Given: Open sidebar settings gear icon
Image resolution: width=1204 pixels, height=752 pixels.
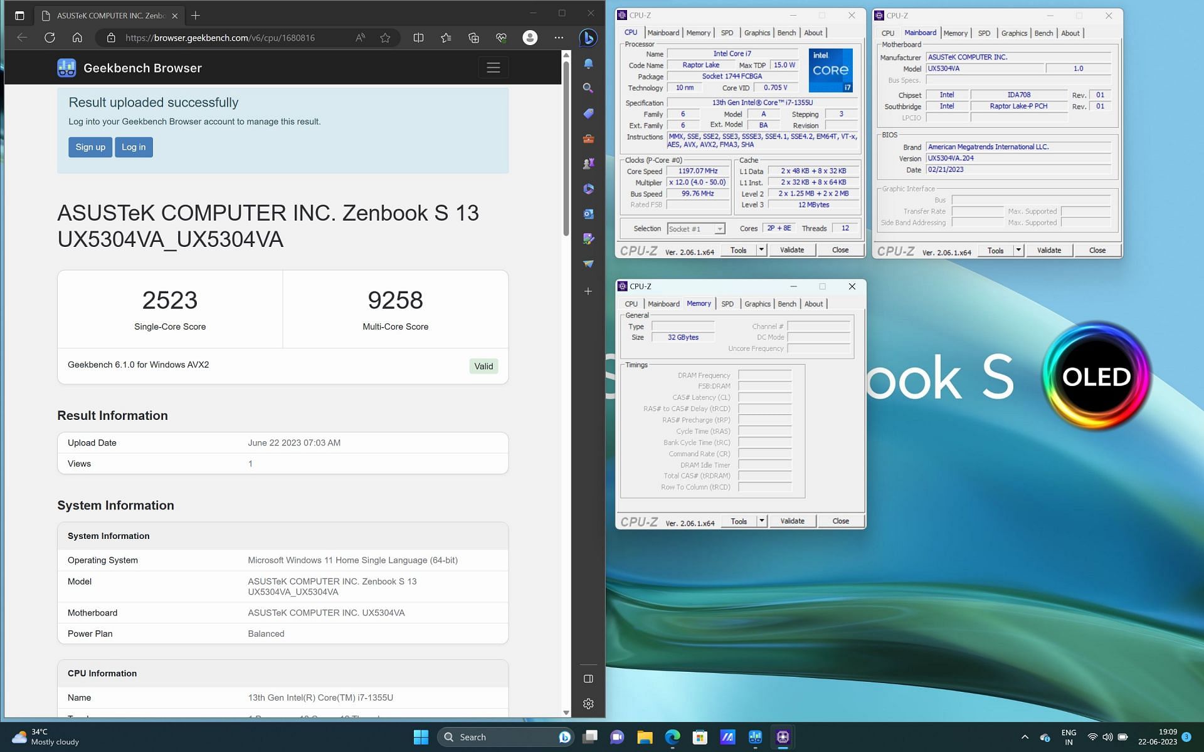Looking at the screenshot, I should click(588, 704).
